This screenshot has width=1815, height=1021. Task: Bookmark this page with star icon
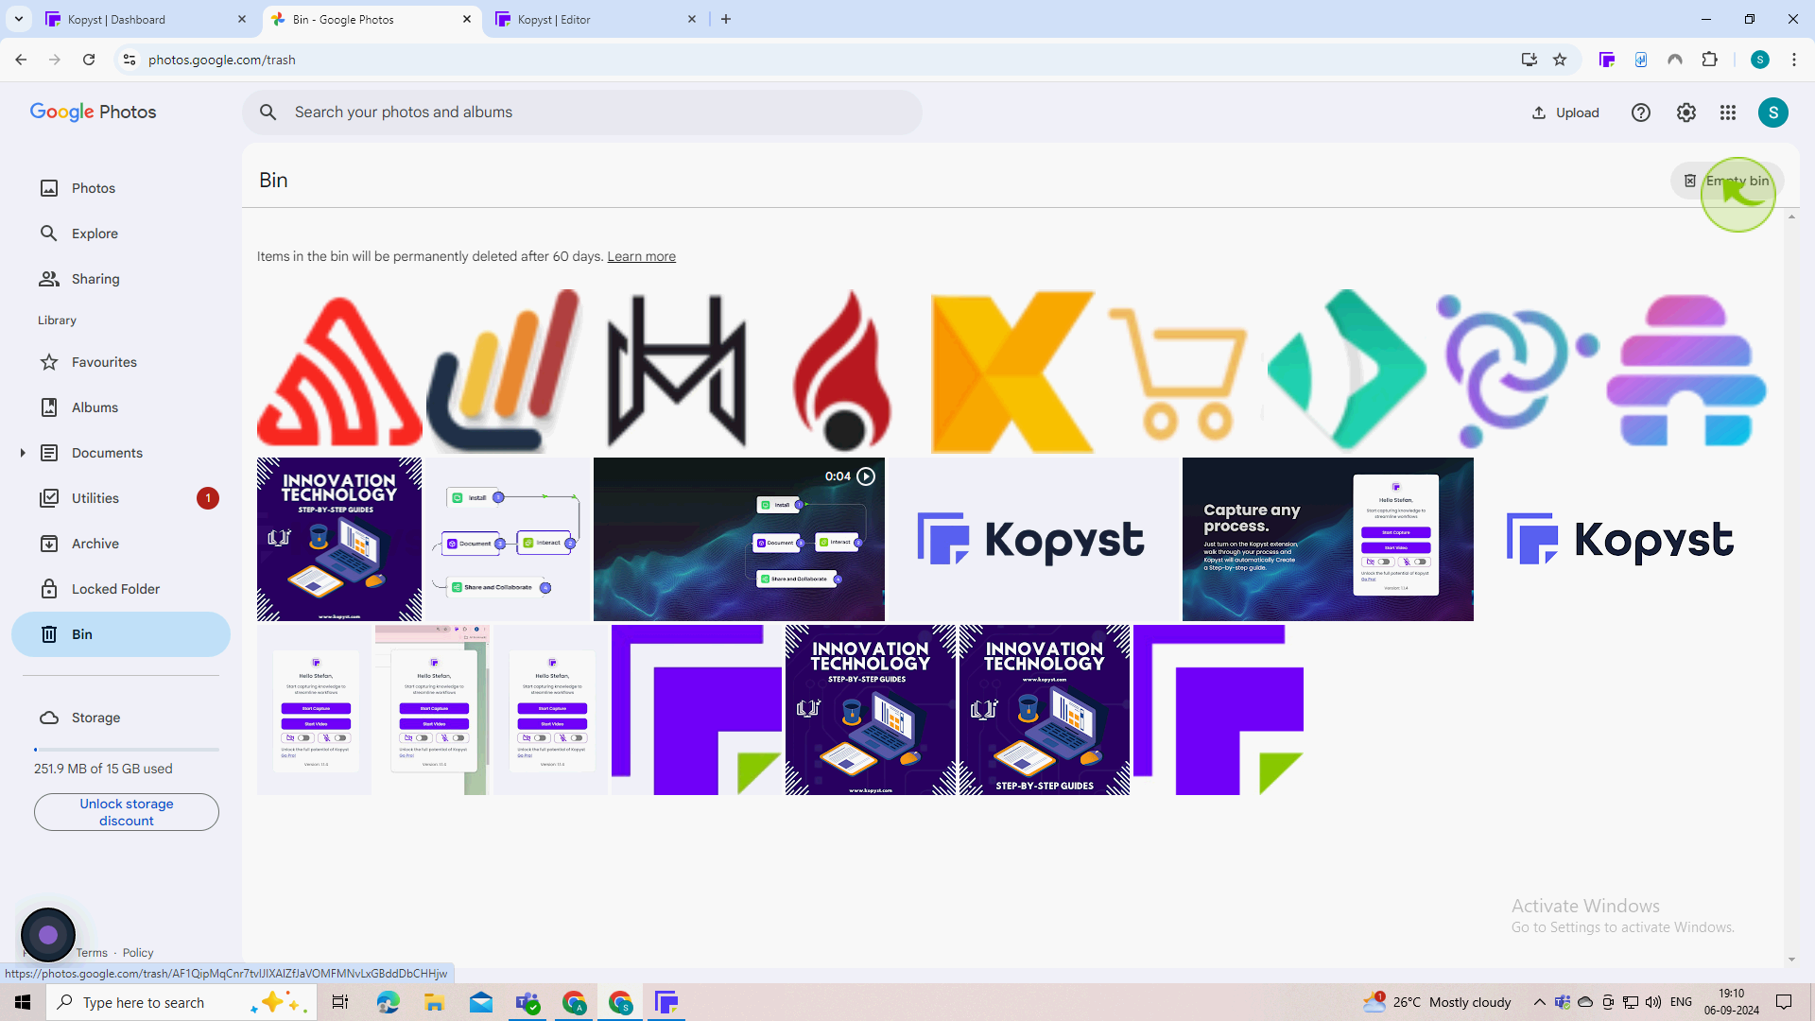pos(1560,60)
